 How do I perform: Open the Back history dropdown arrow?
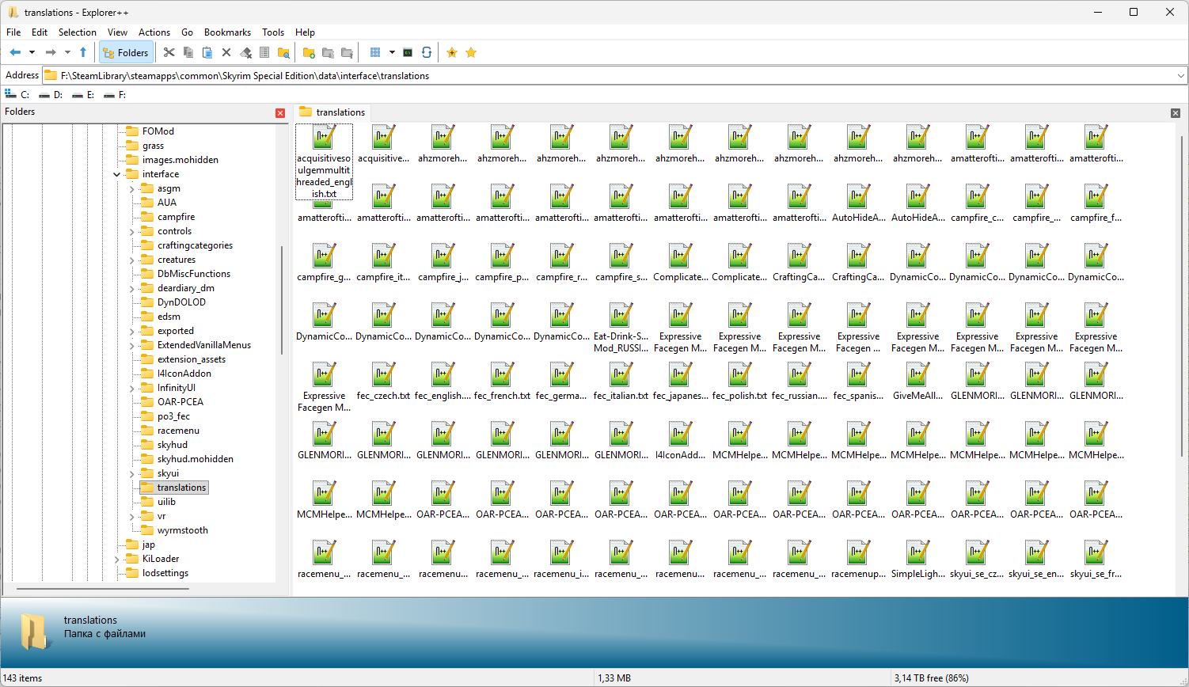point(32,52)
